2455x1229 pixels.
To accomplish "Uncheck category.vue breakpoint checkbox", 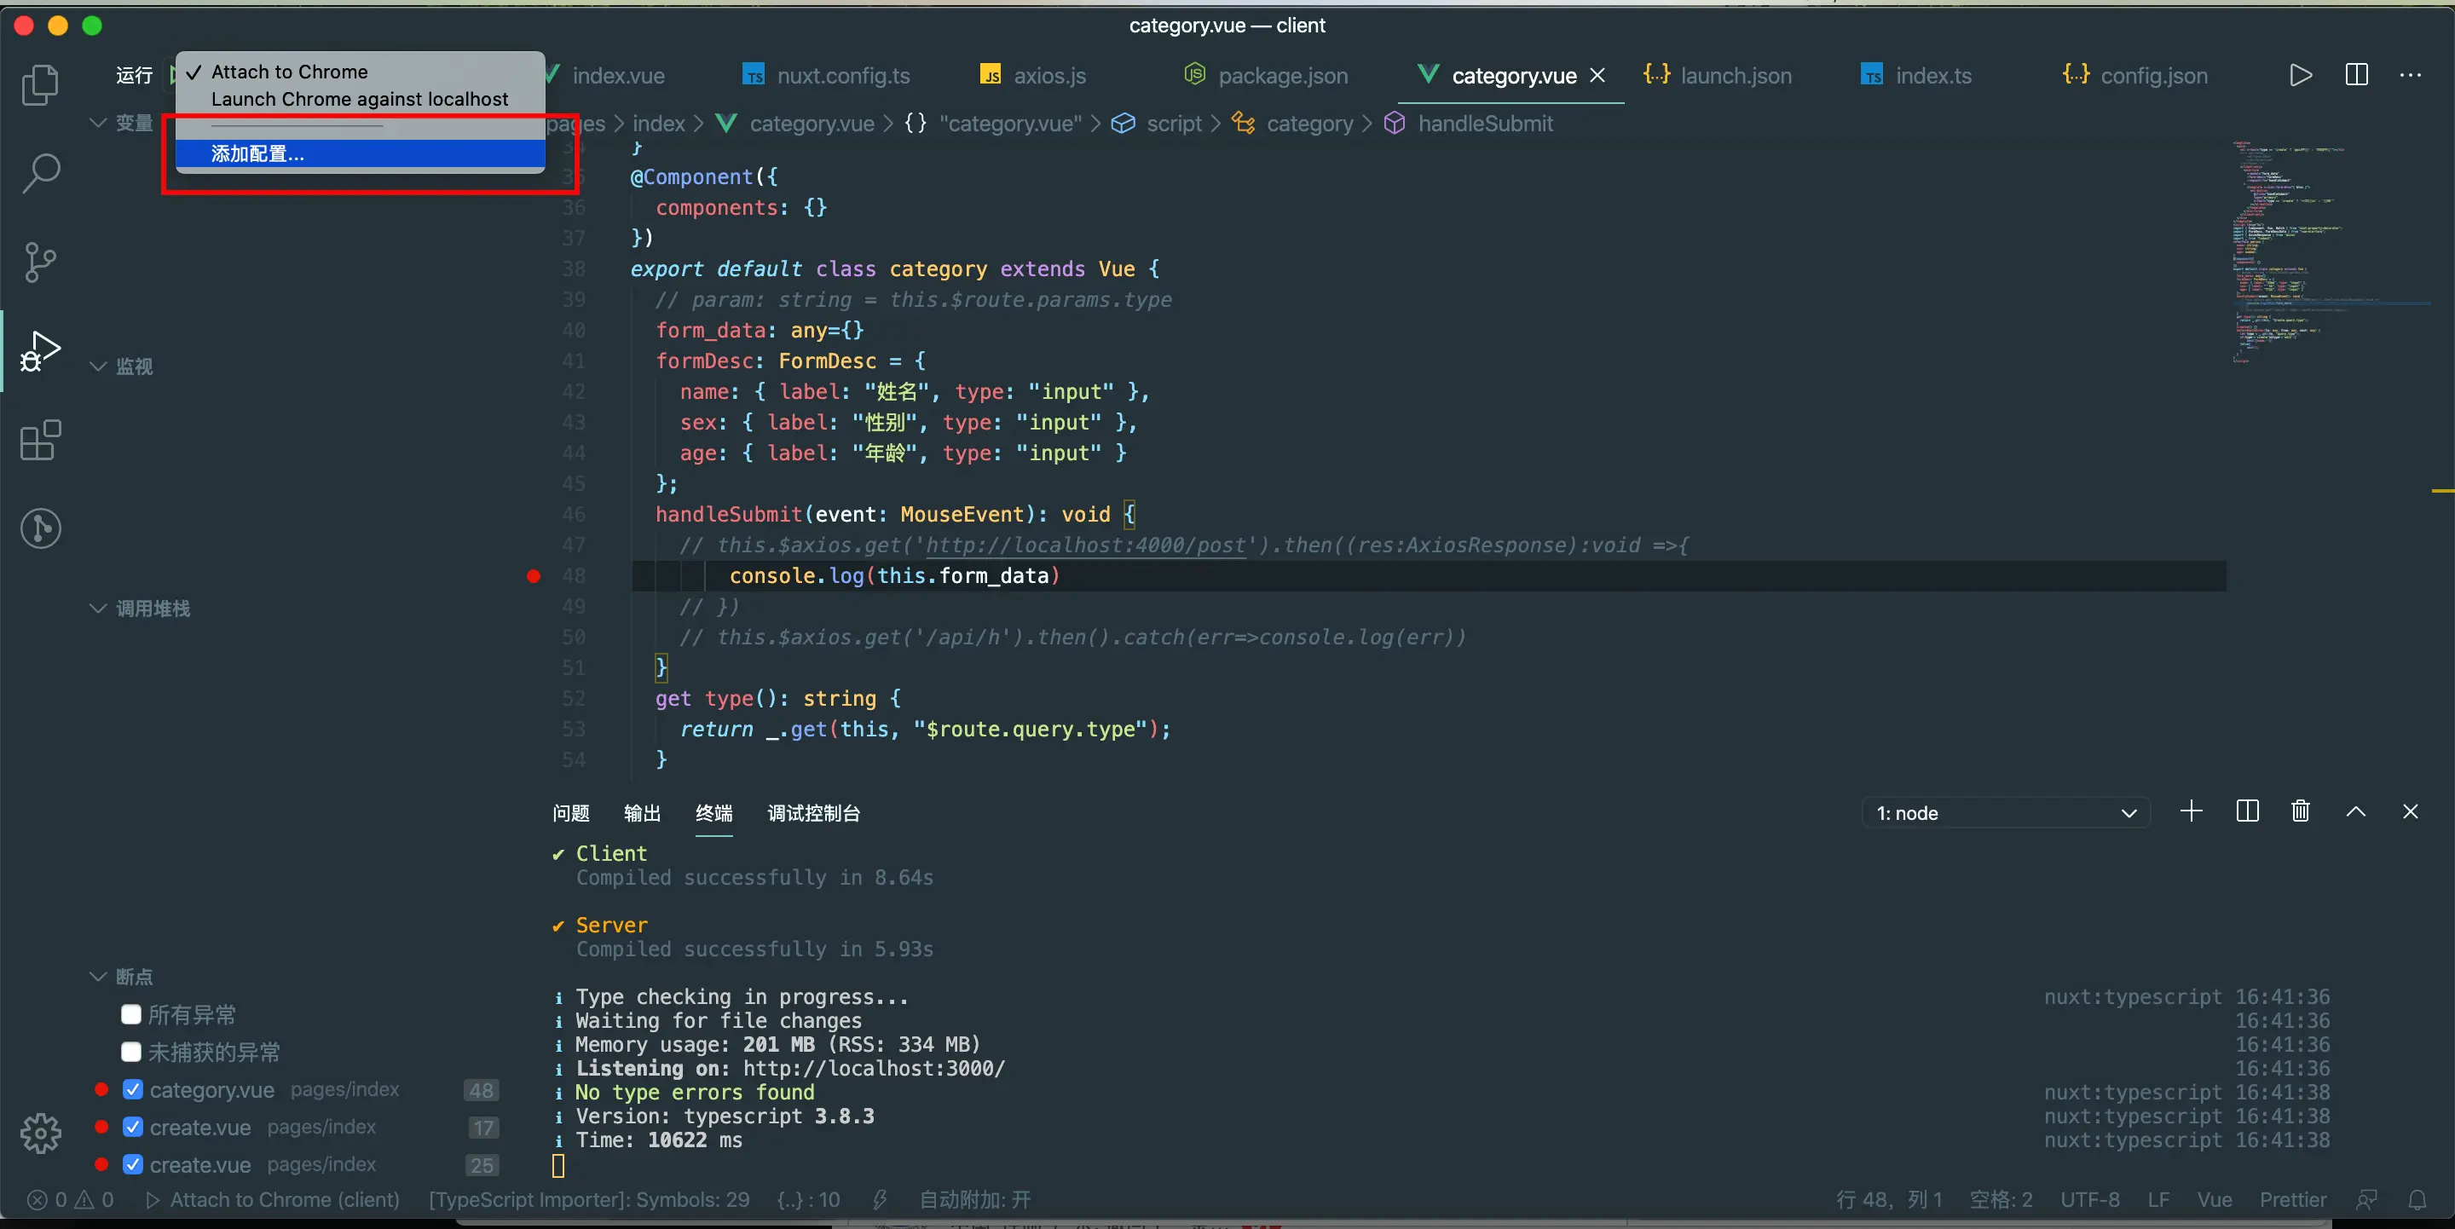I will pyautogui.click(x=134, y=1089).
